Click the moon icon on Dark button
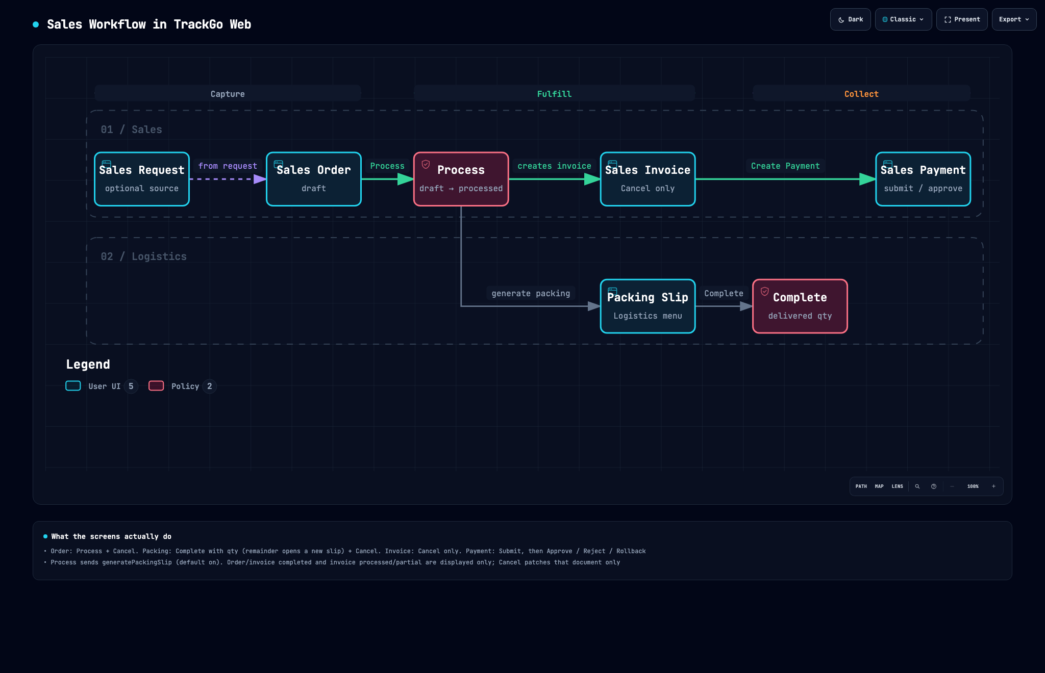This screenshot has height=673, width=1045. tap(841, 20)
